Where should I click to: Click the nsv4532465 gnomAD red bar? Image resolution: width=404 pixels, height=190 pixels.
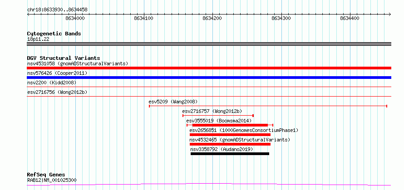tap(230, 144)
